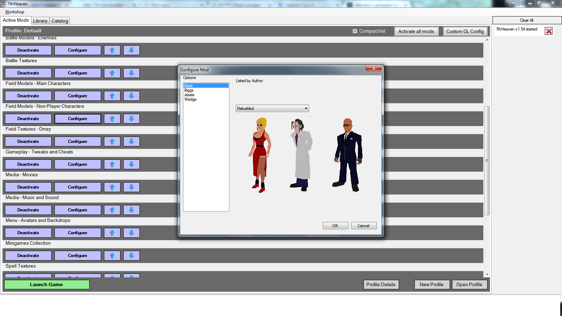The height and width of the screenshot is (316, 562).
Task: Create a New Profile
Action: (x=432, y=284)
